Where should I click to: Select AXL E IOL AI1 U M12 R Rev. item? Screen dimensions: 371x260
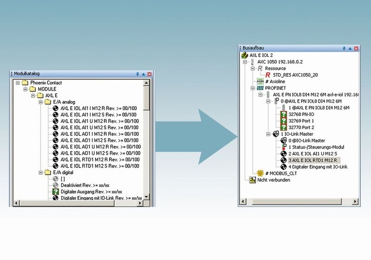[100, 121]
